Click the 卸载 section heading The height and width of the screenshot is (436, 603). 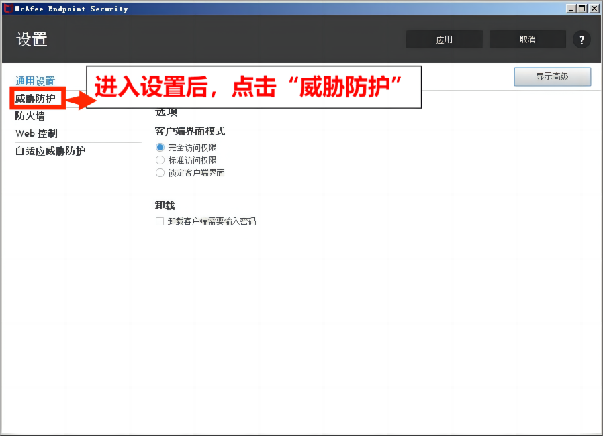pyautogui.click(x=165, y=205)
